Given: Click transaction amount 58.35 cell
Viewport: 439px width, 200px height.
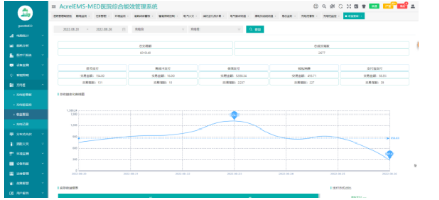Looking at the screenshot, I should (375, 76).
